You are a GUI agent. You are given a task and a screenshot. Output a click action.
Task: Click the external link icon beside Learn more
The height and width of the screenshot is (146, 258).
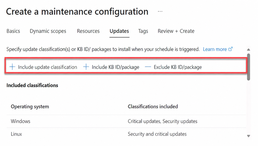(x=230, y=49)
